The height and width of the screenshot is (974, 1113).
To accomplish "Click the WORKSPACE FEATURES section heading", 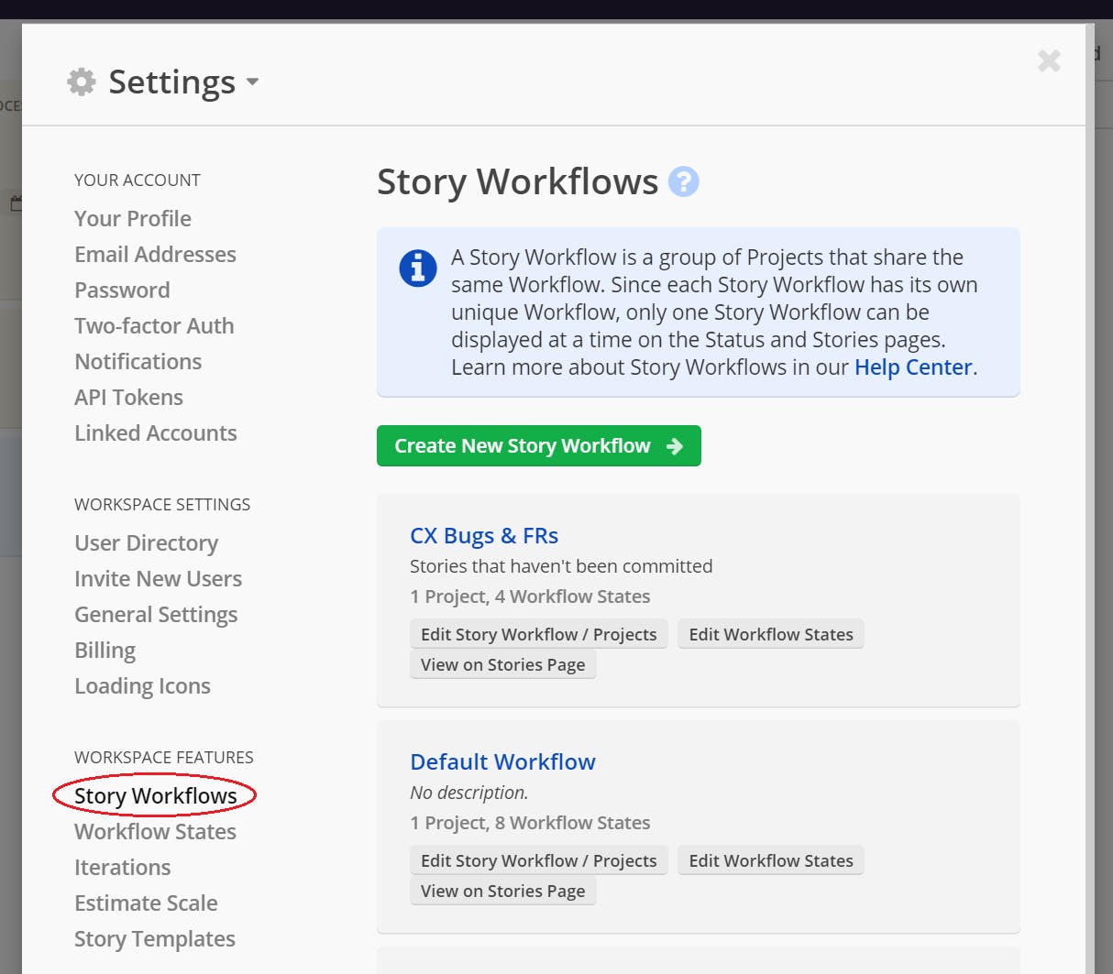I will click(x=164, y=757).
